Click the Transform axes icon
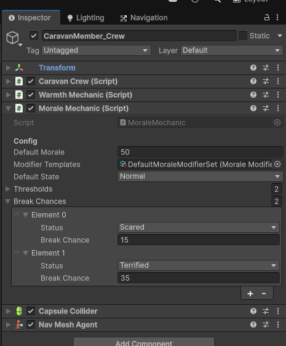The width and height of the screenshot is (286, 346). tap(19, 68)
